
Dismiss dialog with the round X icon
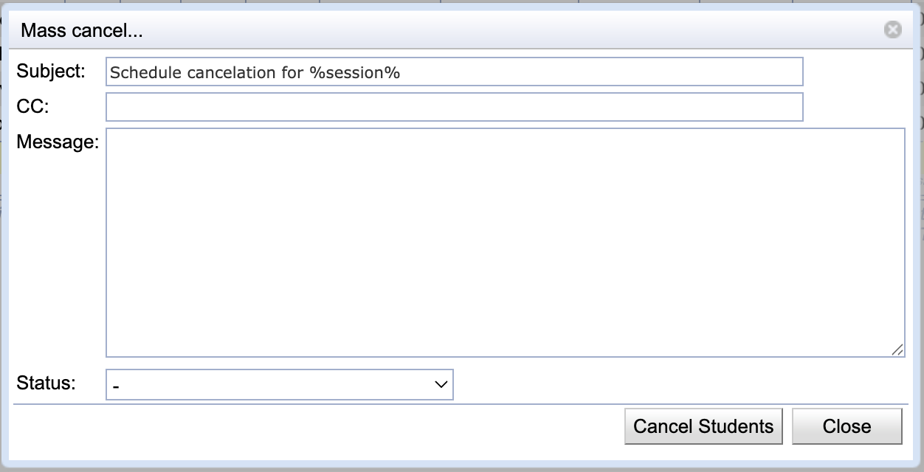[x=892, y=30]
